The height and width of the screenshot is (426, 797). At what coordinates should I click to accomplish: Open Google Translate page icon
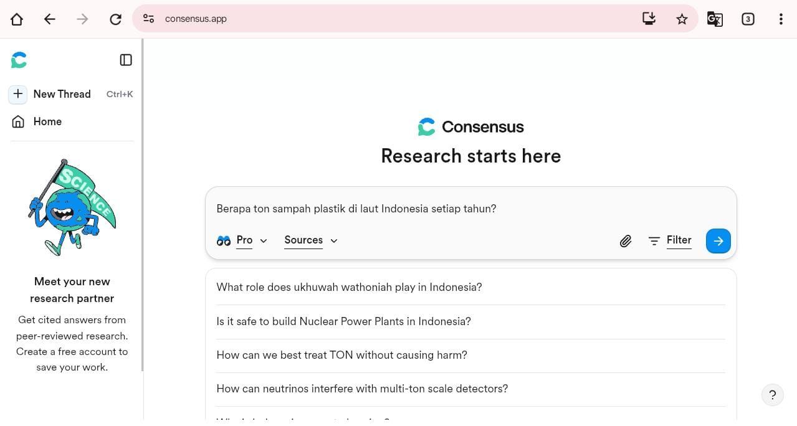(715, 19)
